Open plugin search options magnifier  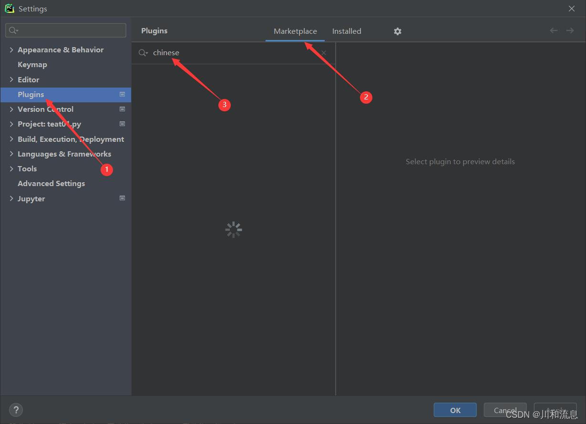[x=143, y=53]
